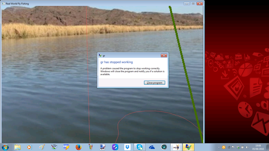The height and width of the screenshot is (151, 269).
Task: Maximize the Real World Fly Fishing window
Action: point(193,4)
